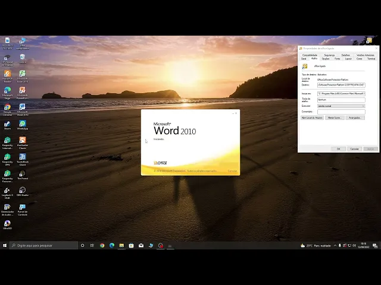This screenshot has height=285, width=381.
Task: Open Steam desktop shortcut
Action: coord(7,125)
